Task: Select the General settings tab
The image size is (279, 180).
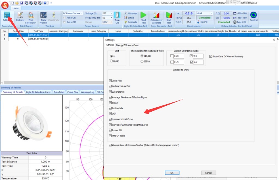Action: click(x=110, y=45)
